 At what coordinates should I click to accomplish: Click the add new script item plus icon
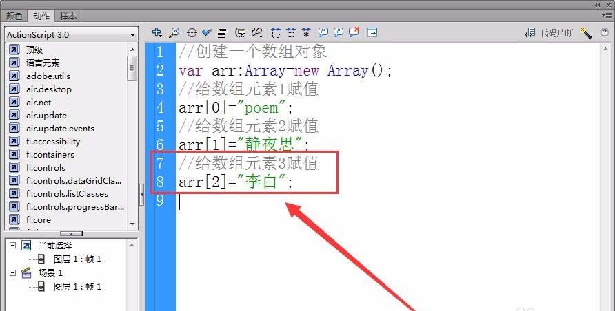157,32
